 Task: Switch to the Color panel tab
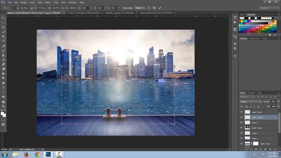coord(242,14)
